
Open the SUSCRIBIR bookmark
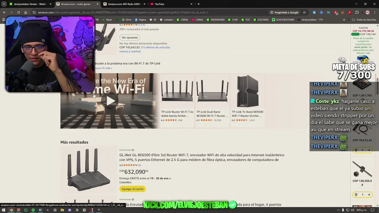tap(261, 20)
